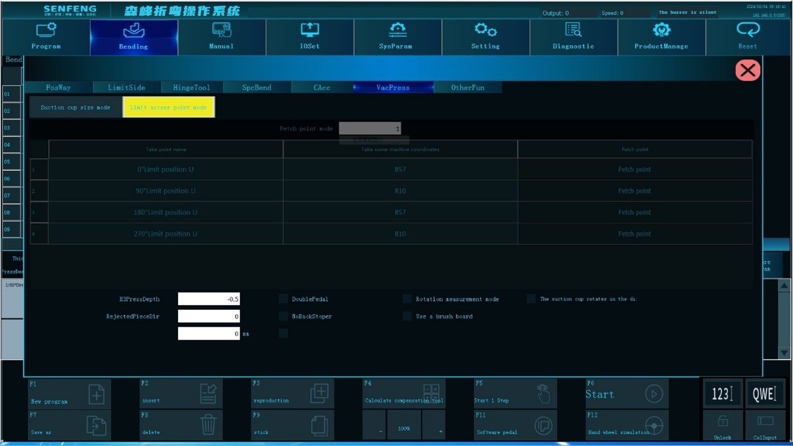Click the H3PressDepth input field

tap(209, 298)
